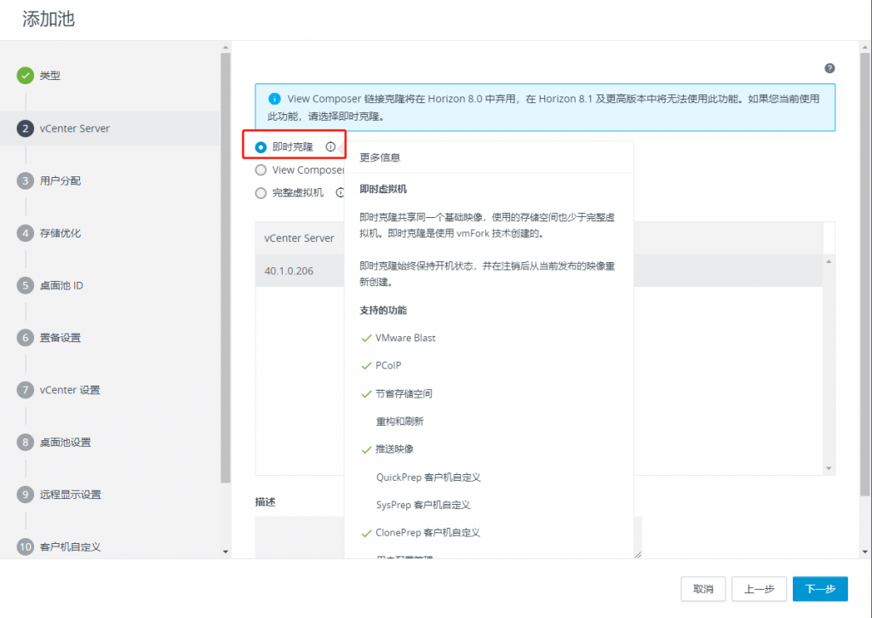The image size is (872, 618).
Task: Click SysPrep 客户机自定义 entry
Action: click(423, 505)
